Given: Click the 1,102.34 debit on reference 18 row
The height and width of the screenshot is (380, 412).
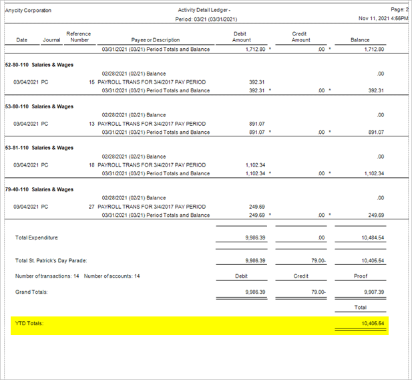Looking at the screenshot, I should pyautogui.click(x=255, y=165).
